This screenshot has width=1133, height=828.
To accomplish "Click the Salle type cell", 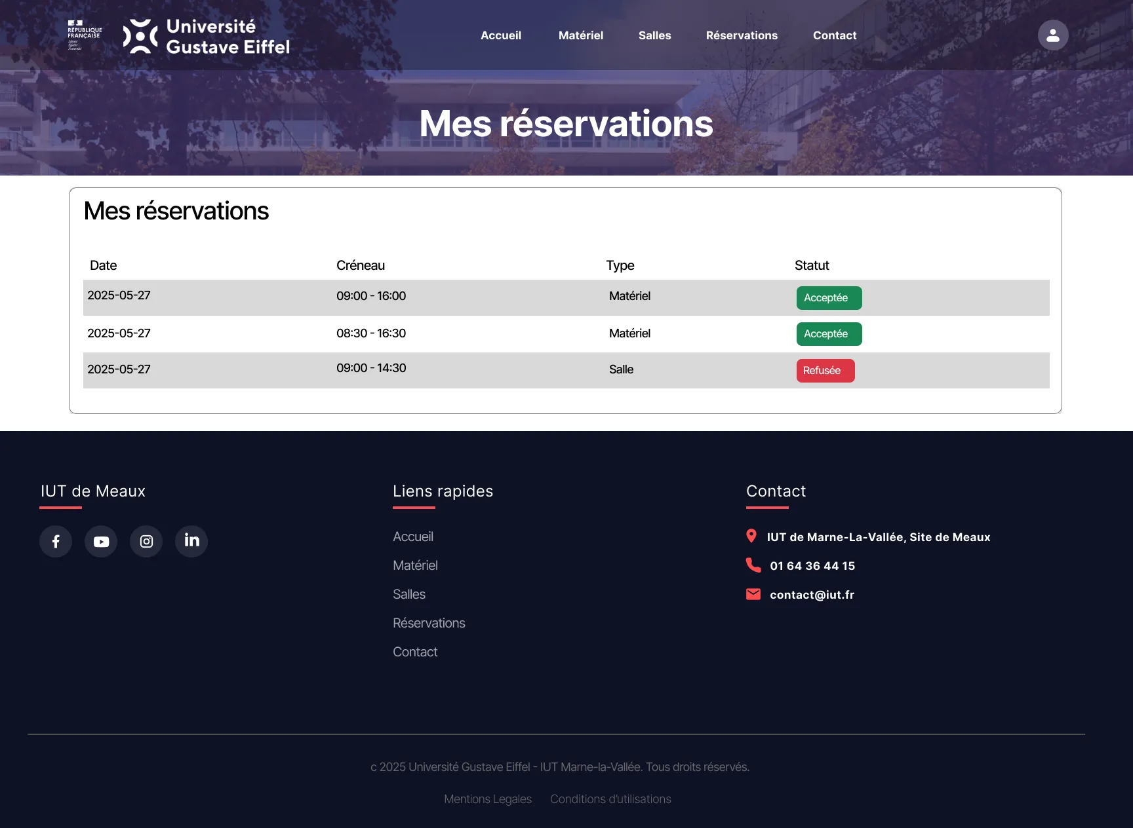I will (621, 369).
